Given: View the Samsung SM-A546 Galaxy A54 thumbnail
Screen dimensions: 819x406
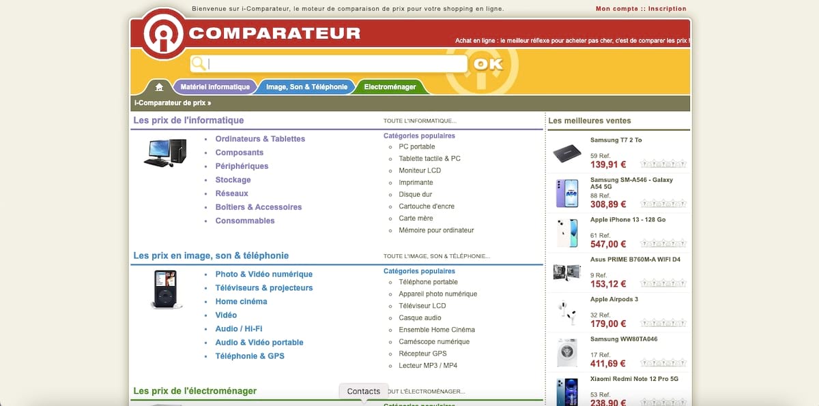Looking at the screenshot, I should pos(567,193).
